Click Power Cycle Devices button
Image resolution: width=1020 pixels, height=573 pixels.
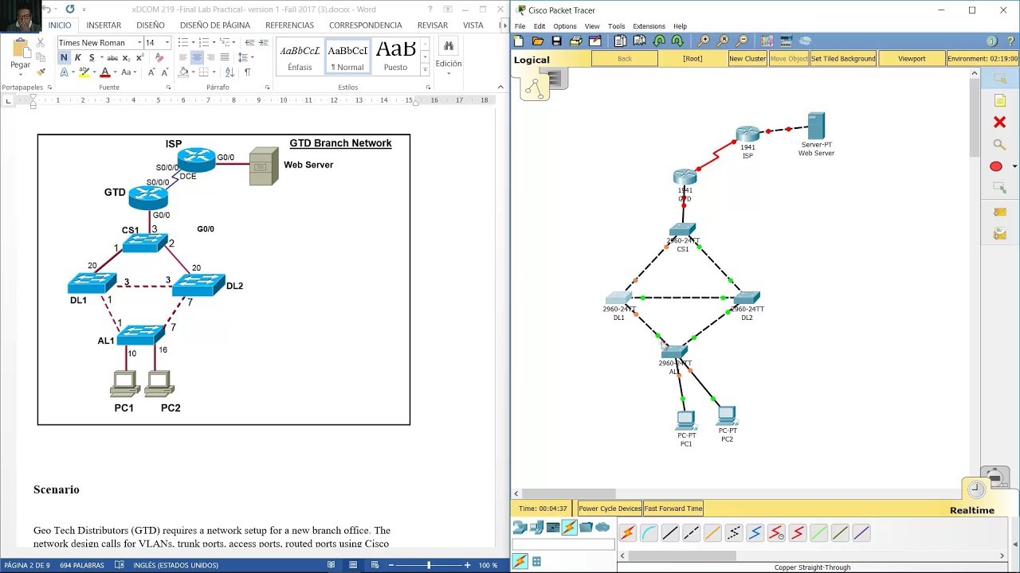tap(610, 509)
